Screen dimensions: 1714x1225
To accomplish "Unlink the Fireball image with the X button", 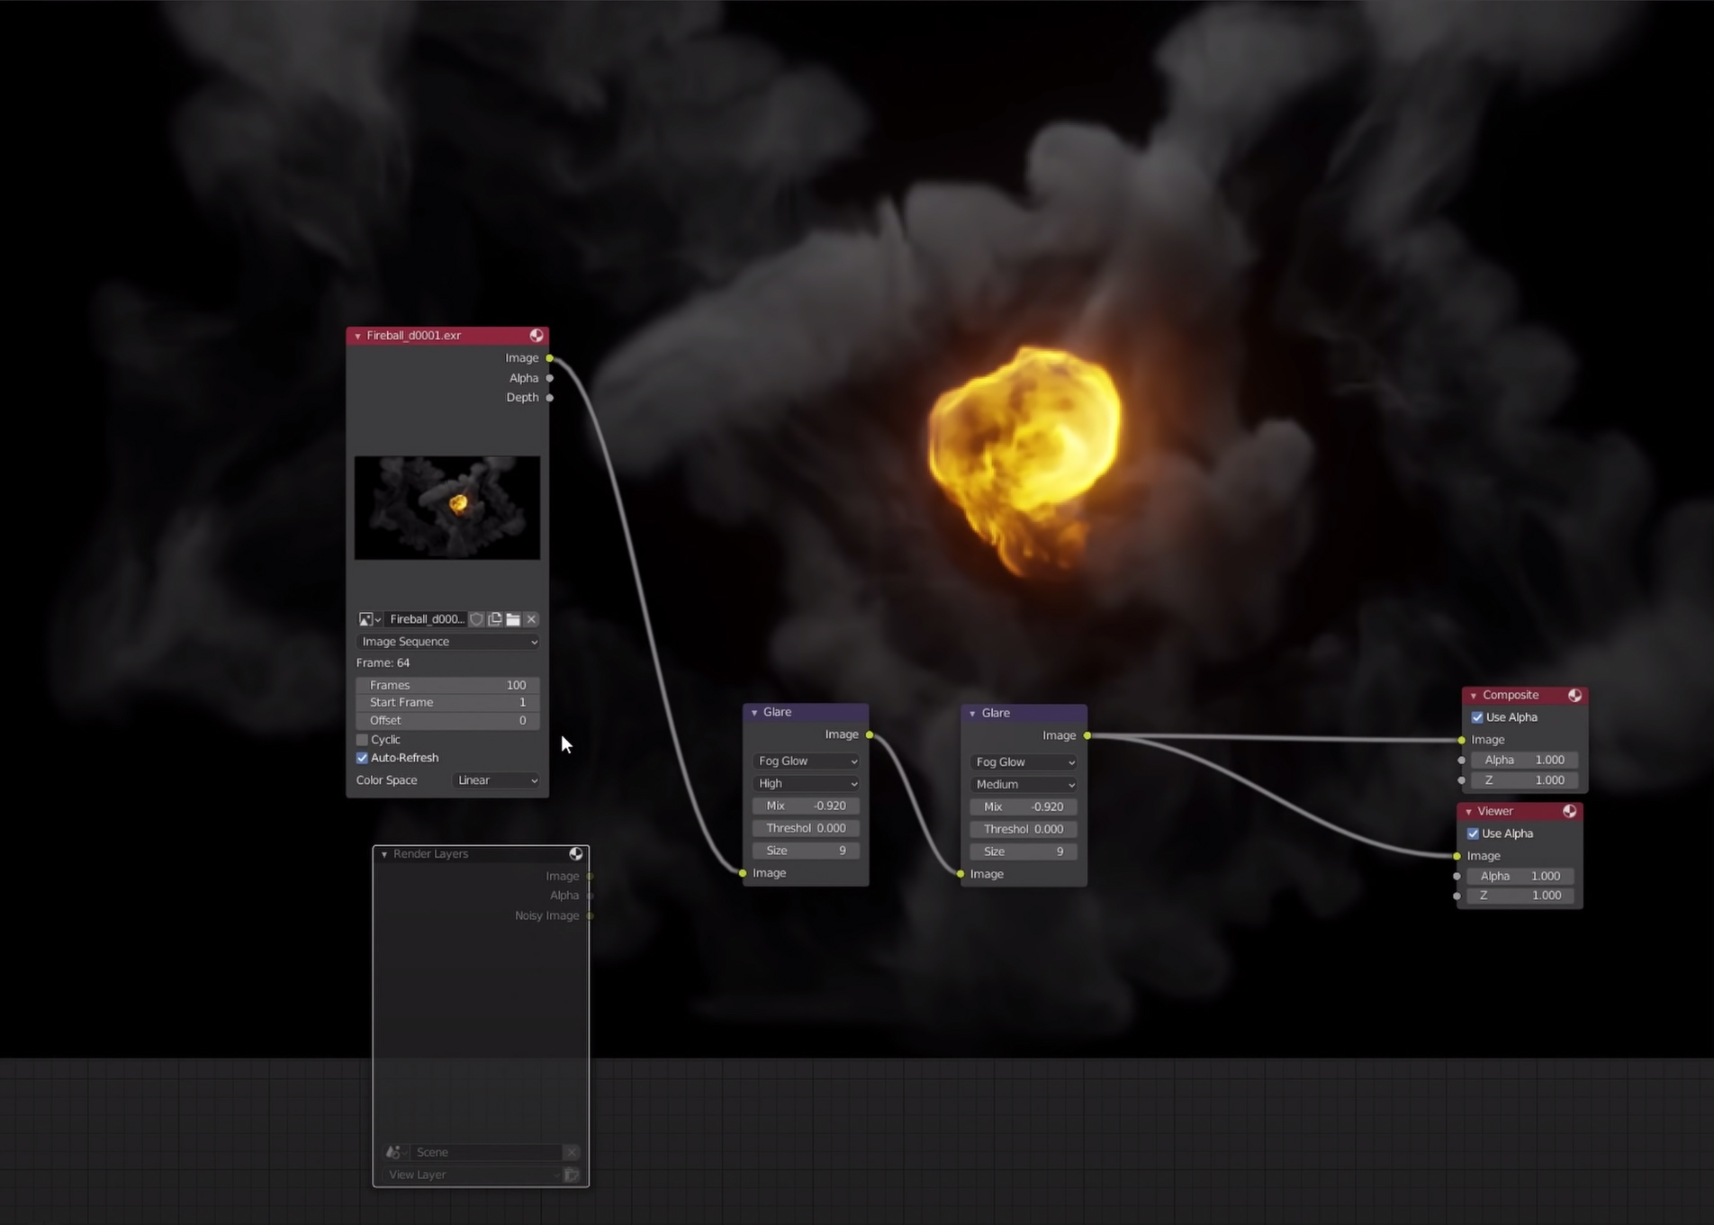I will (531, 619).
